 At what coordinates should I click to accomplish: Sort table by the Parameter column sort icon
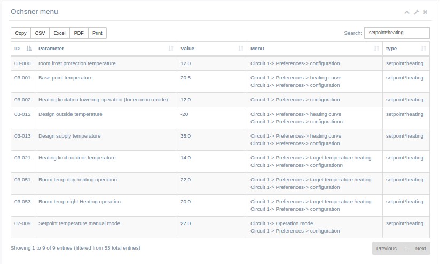coord(171,49)
